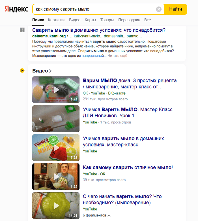This screenshot has width=198, height=221.
Task: Clear the search query with X icon
Action: [159, 9]
